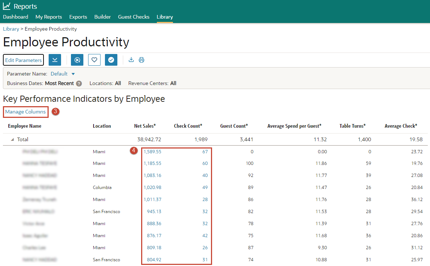
Task: Click the Edit Parameters button
Action: (x=23, y=60)
